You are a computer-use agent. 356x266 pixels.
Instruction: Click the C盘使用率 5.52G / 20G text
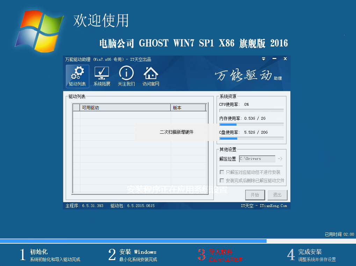tap(244, 132)
